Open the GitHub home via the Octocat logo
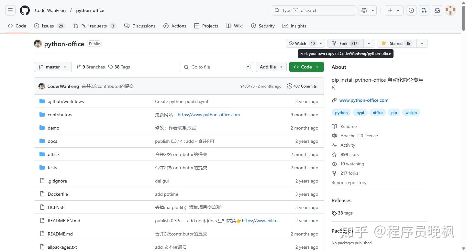Viewport: 466px width, 251px height. click(x=25, y=10)
